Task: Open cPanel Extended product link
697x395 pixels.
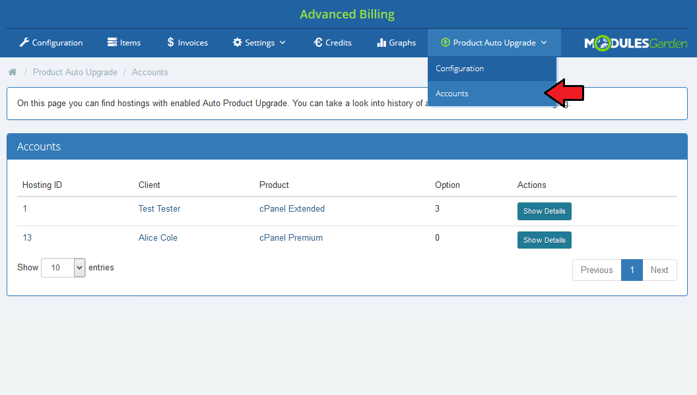Action: tap(292, 208)
